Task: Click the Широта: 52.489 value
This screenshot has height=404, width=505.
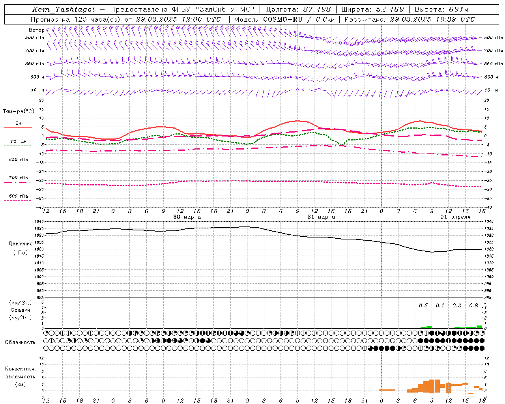Action: [x=372, y=9]
